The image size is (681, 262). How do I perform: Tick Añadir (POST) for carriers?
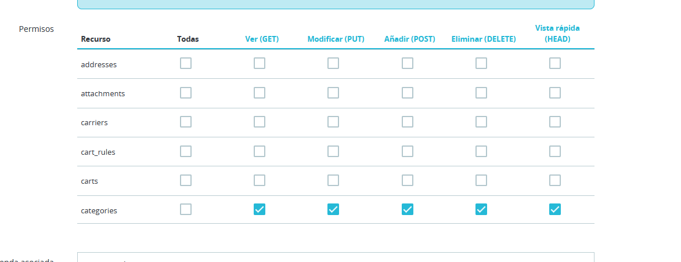[x=408, y=122]
